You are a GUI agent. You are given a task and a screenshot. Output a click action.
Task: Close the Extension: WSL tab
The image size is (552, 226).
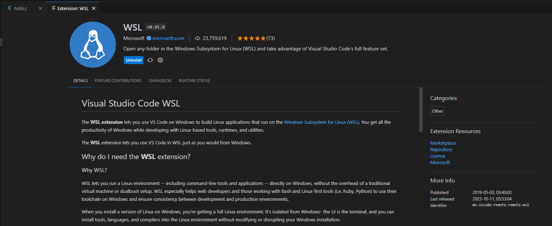point(94,8)
